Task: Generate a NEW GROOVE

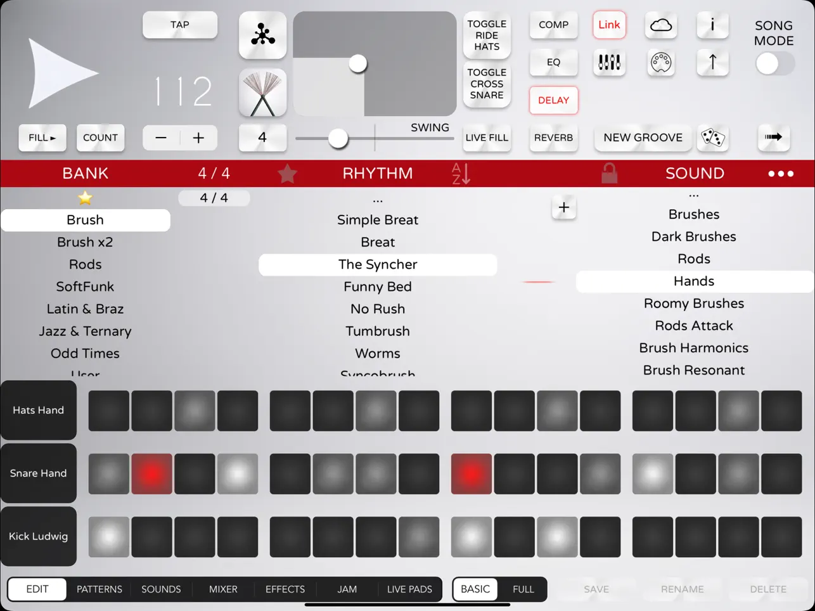Action: coord(643,138)
